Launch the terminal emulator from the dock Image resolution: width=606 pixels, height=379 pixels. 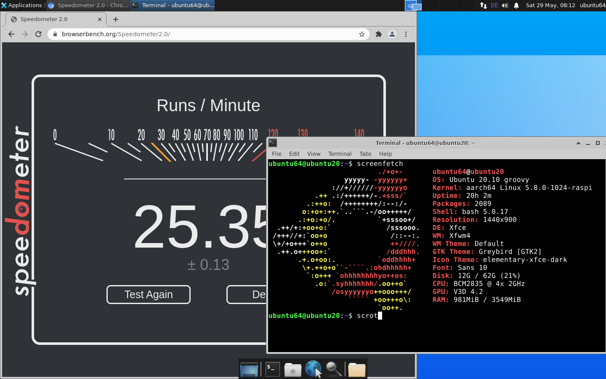point(272,369)
